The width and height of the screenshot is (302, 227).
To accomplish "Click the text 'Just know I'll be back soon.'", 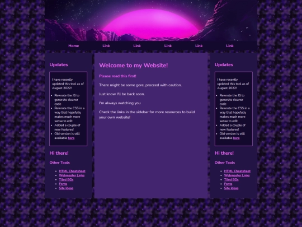I will pyautogui.click(x=122, y=94).
